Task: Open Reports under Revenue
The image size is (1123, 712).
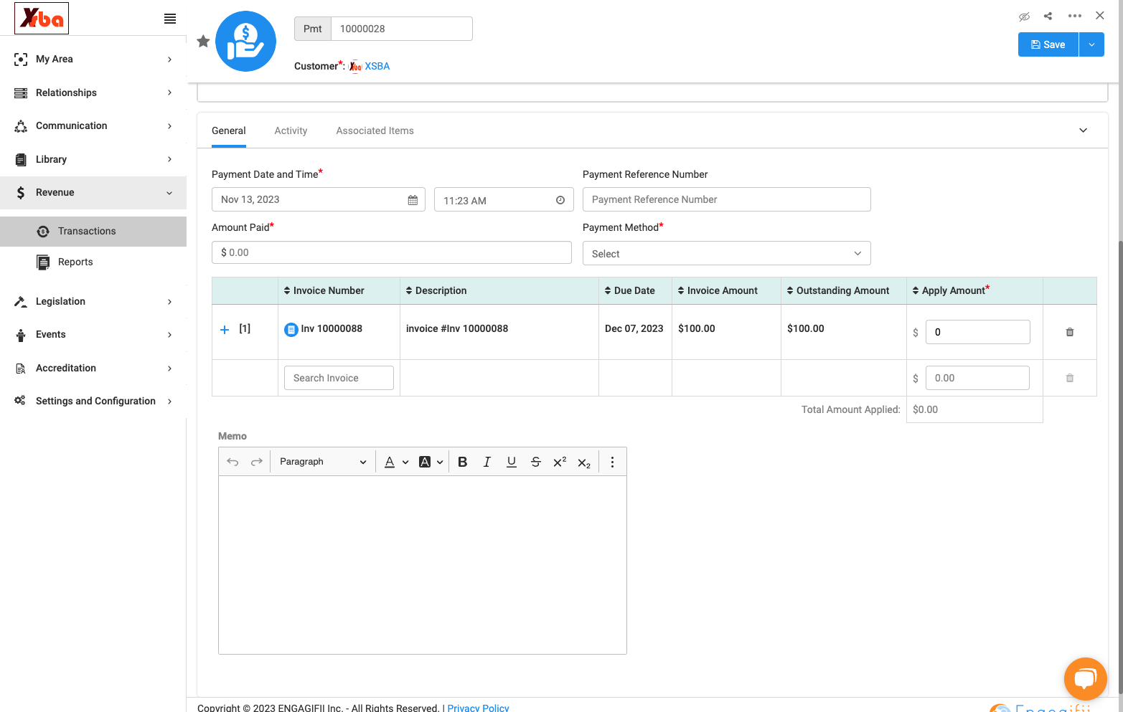Action: coord(75,262)
